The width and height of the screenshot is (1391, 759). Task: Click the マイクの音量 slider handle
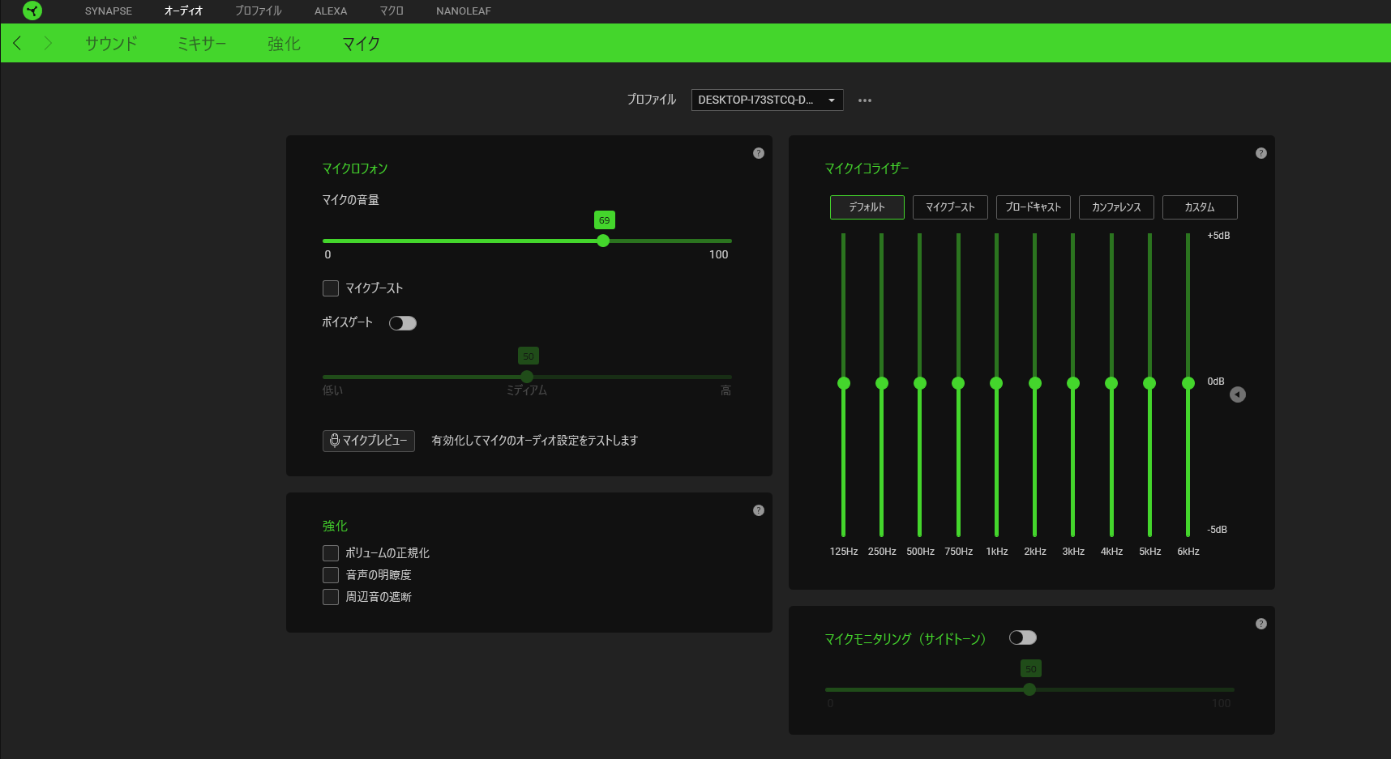tap(603, 241)
